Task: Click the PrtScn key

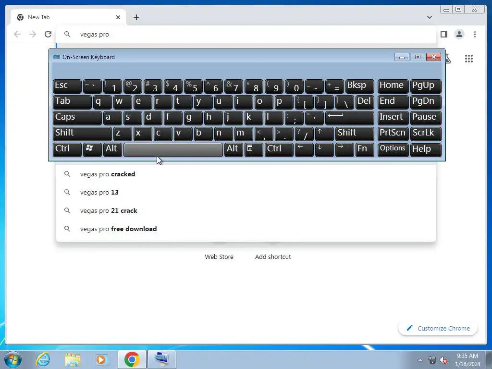Action: tap(393, 134)
